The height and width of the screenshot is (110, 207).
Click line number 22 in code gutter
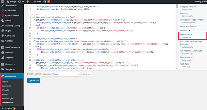click(x=30, y=60)
